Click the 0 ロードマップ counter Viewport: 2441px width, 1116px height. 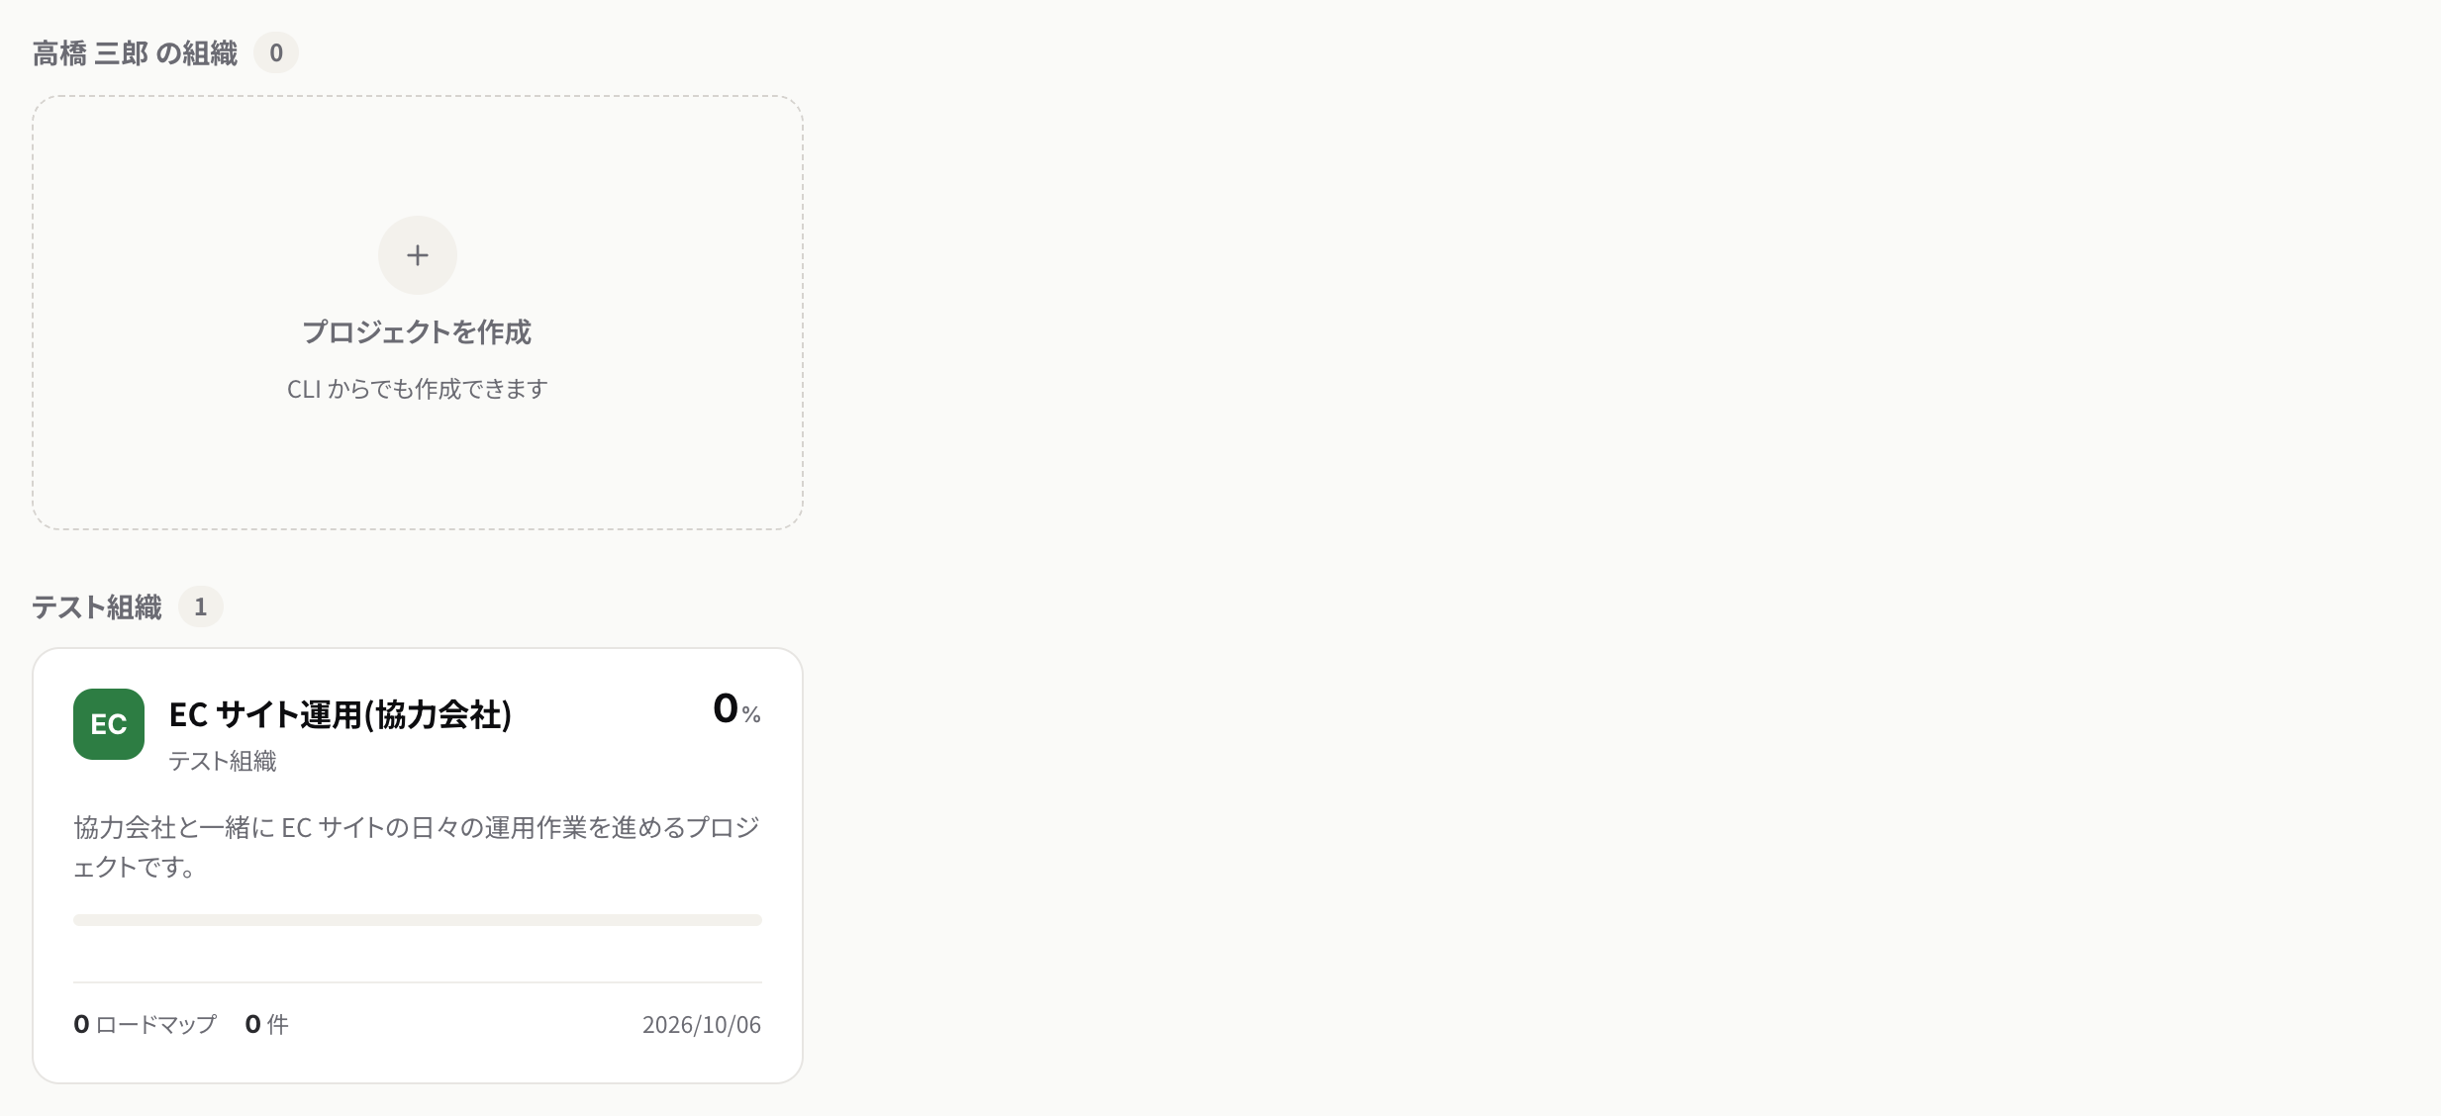[x=145, y=1024]
